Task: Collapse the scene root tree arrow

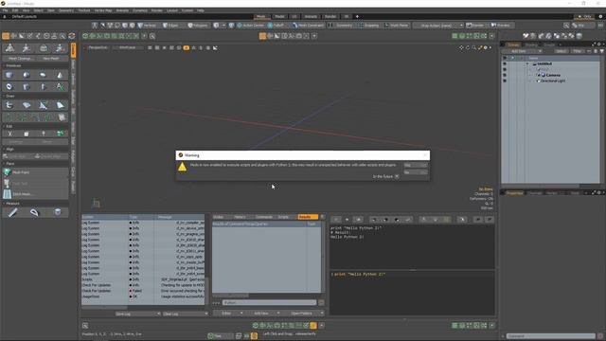Action: click(x=527, y=63)
